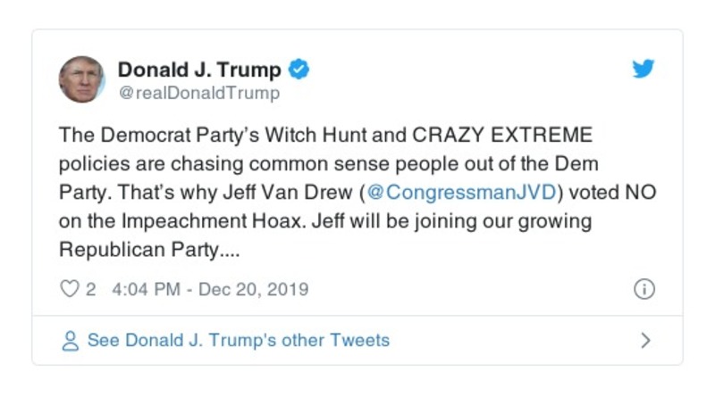
Task: Click the "Jeff Van Drew" name in tweet
Action: pyautogui.click(x=289, y=192)
